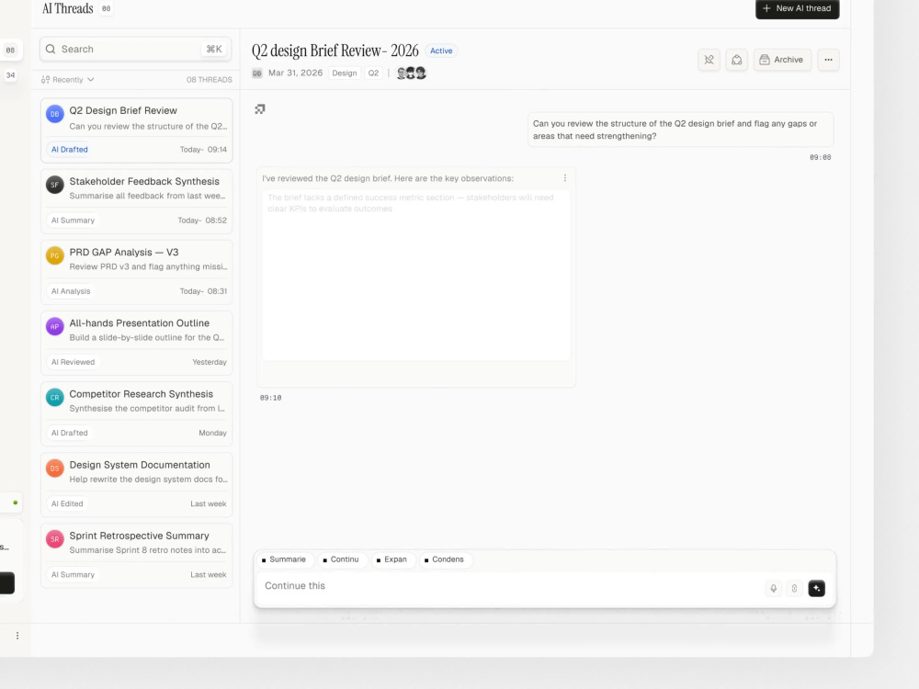The height and width of the screenshot is (689, 919).
Task: Click the expand conversation icon above the messages
Action: [260, 109]
